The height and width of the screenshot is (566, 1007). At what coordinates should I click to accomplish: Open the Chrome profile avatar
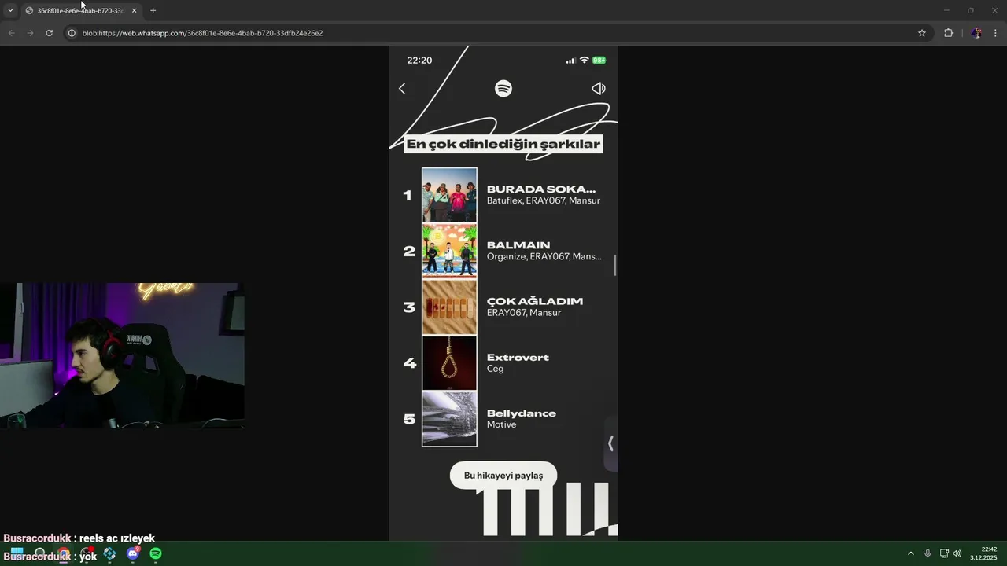[976, 33]
